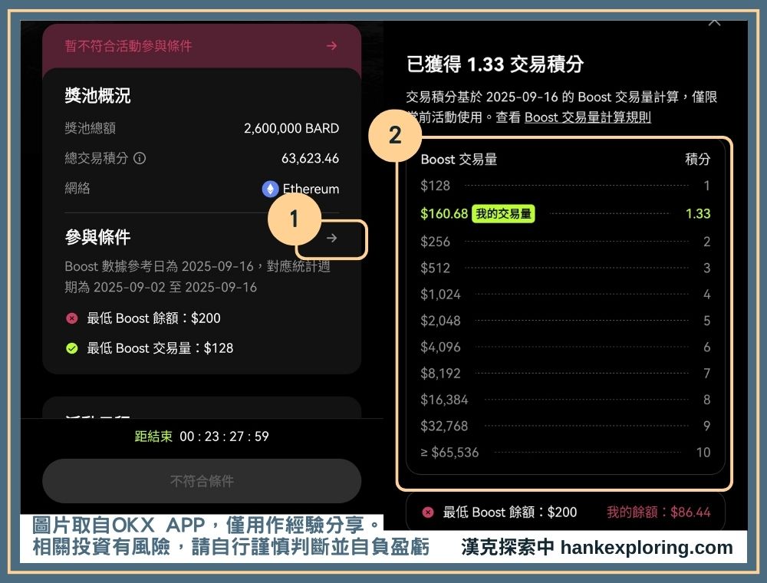This screenshot has width=767, height=583.
Task: Click the countdown timer 00 : 23 : 27 : 59
Action: click(224, 436)
